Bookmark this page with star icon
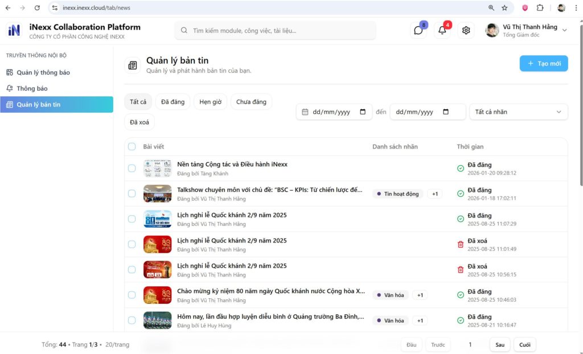The image size is (583, 354). point(504,8)
